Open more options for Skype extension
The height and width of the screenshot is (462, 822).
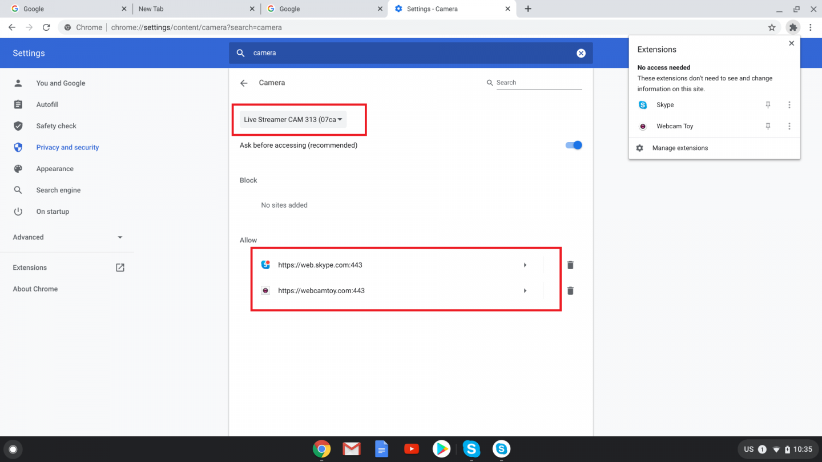(x=789, y=105)
